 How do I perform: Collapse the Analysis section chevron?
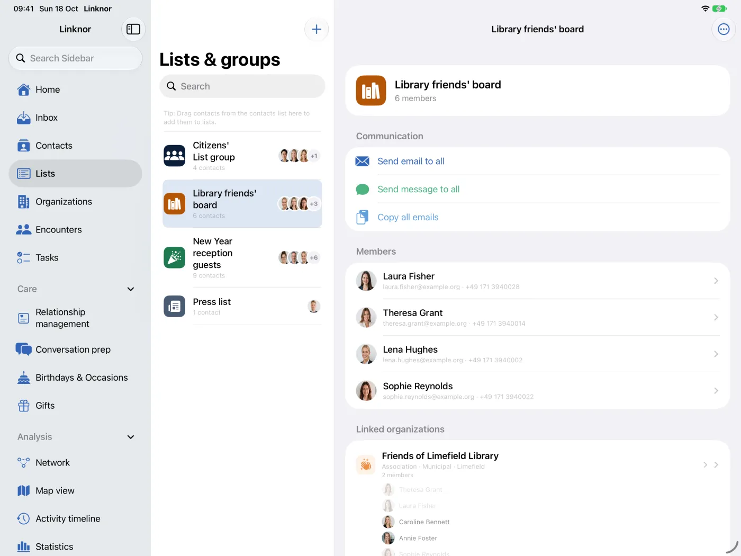[x=131, y=437]
